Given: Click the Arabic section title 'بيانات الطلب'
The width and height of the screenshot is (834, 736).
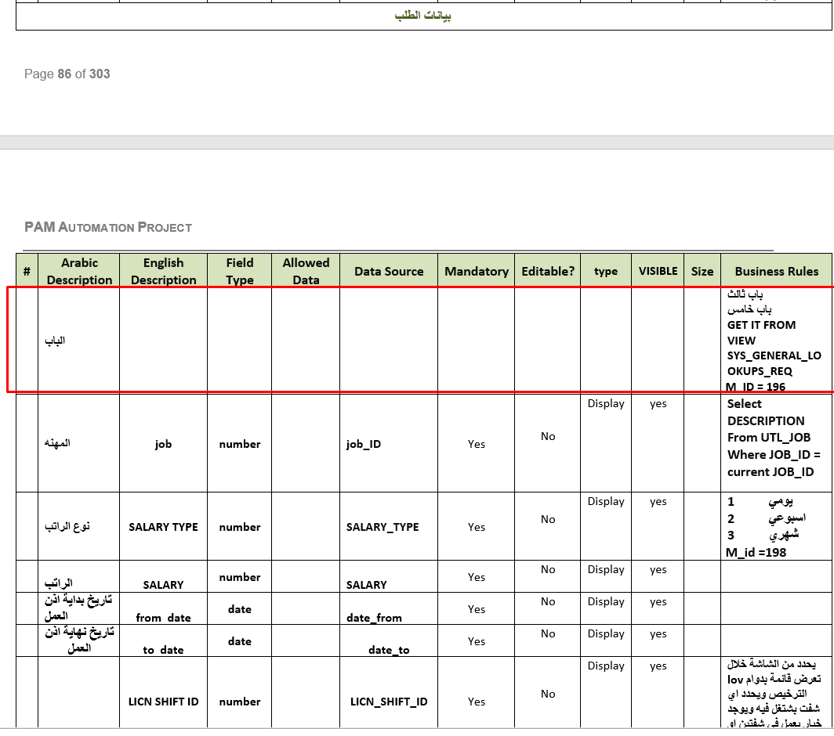Looking at the screenshot, I should click(x=422, y=16).
